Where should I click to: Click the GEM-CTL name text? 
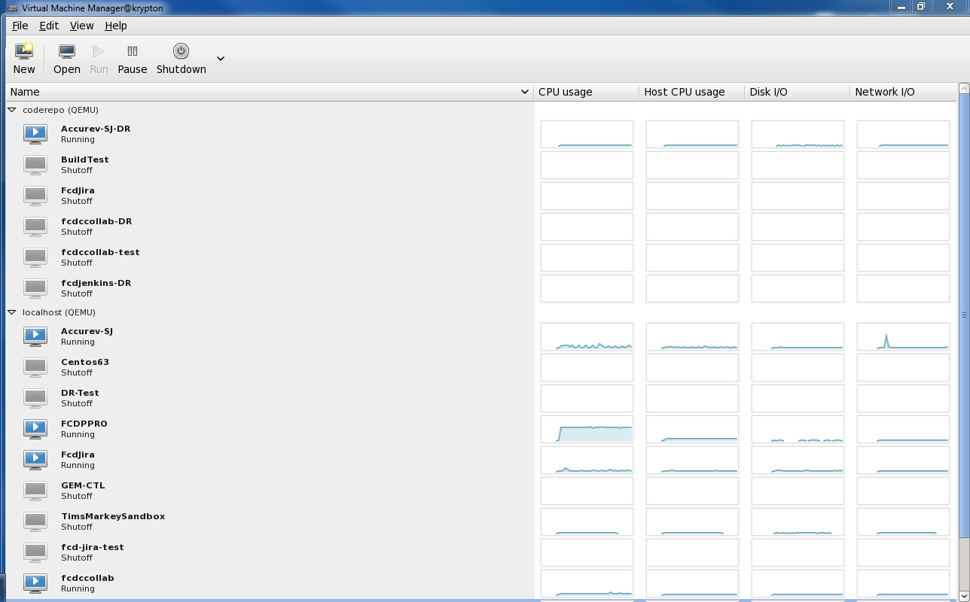coord(83,485)
